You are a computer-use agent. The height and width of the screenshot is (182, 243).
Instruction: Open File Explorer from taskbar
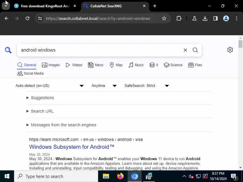(x=106, y=176)
